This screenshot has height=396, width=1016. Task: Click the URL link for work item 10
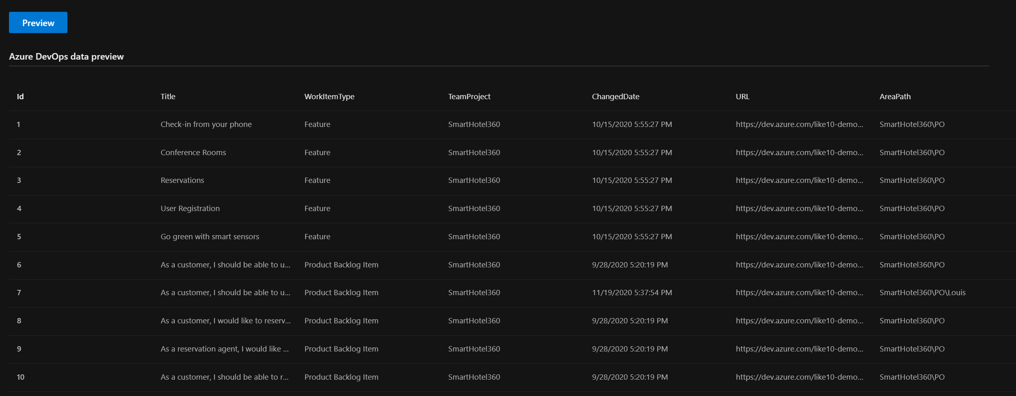click(799, 377)
